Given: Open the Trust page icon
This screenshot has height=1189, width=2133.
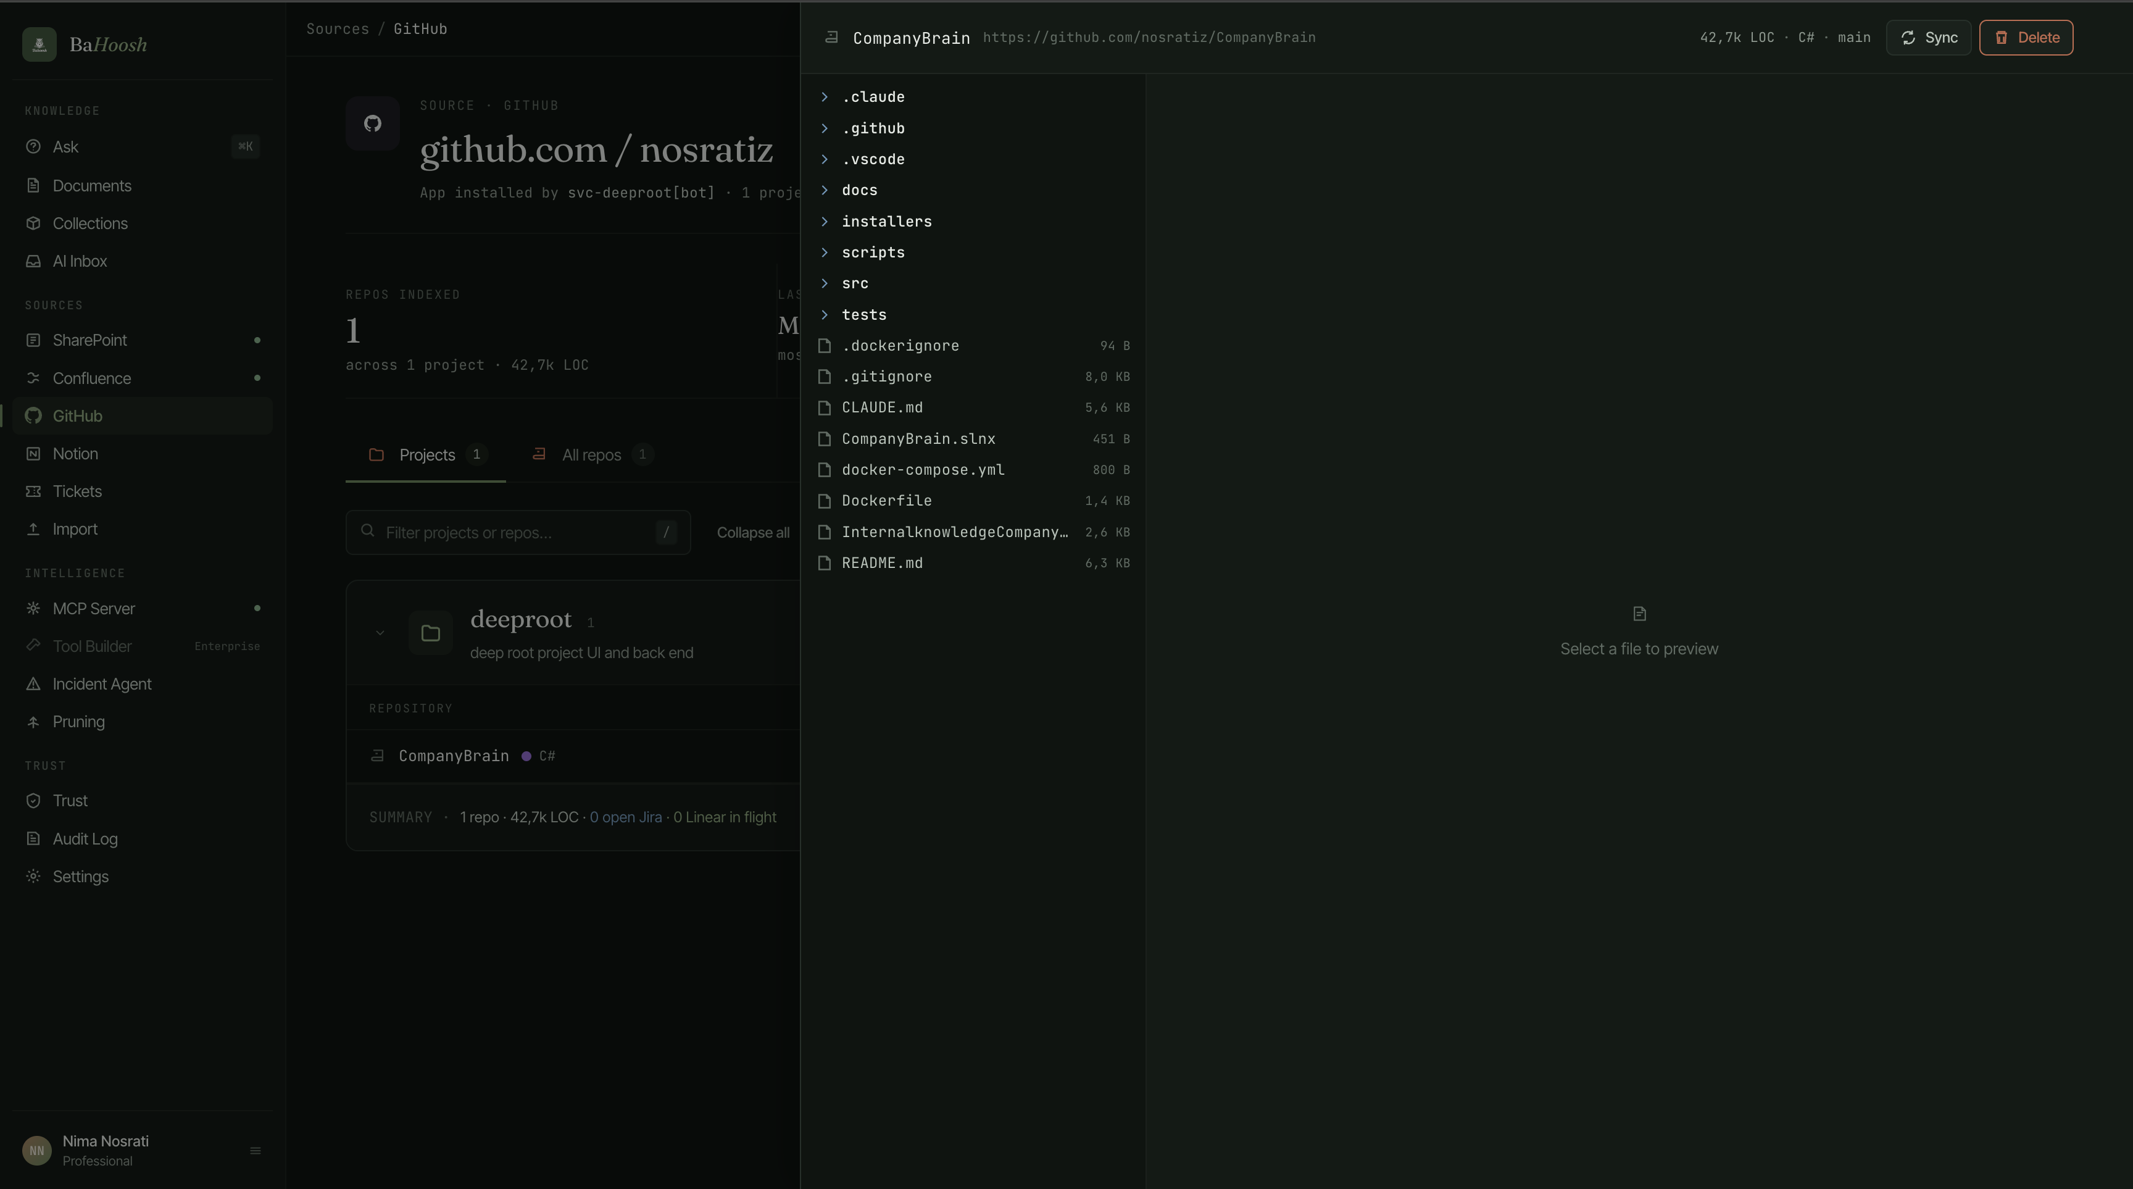Looking at the screenshot, I should coord(33,801).
